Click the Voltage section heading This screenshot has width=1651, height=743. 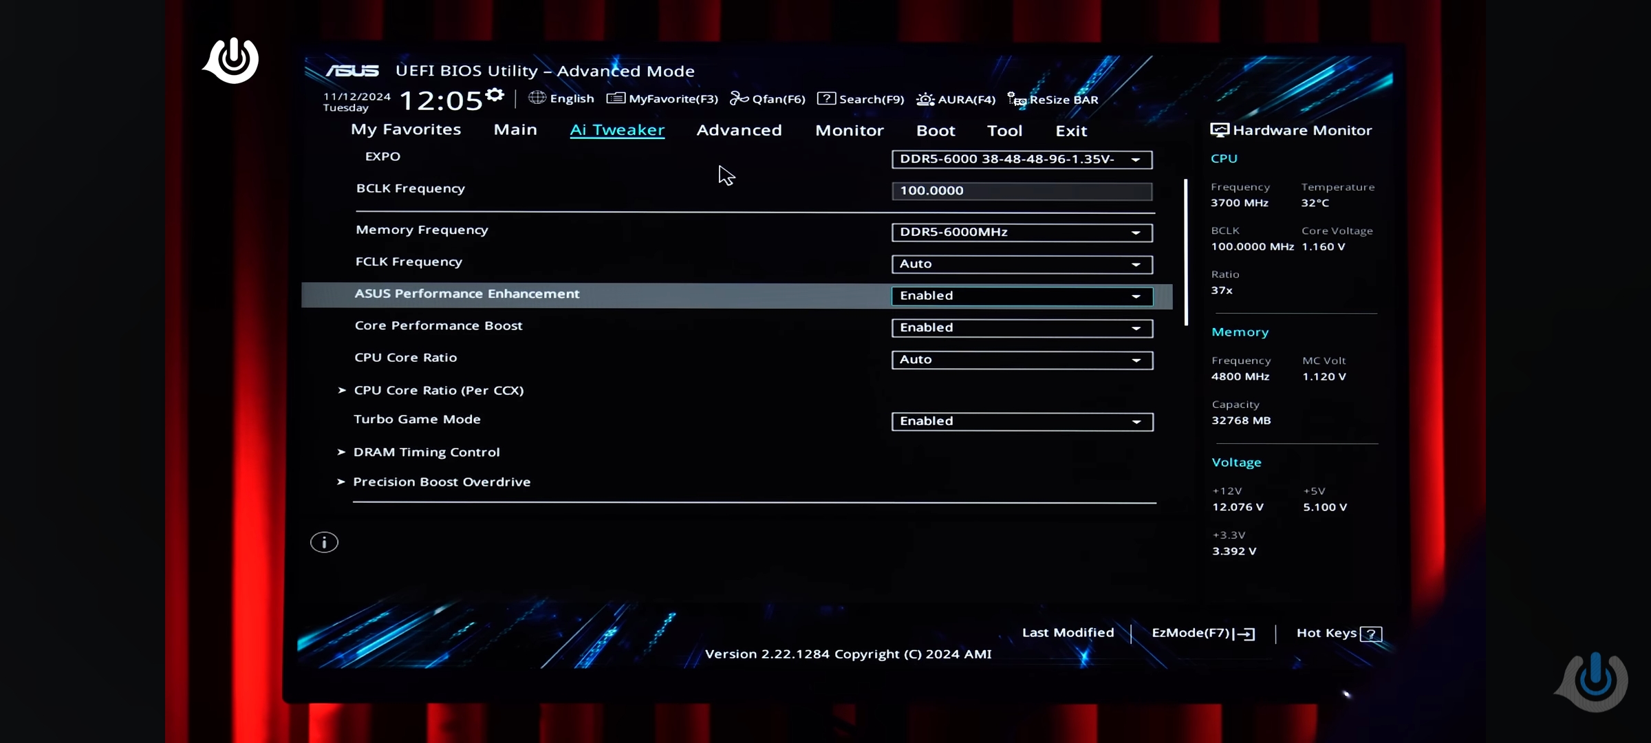(1236, 462)
